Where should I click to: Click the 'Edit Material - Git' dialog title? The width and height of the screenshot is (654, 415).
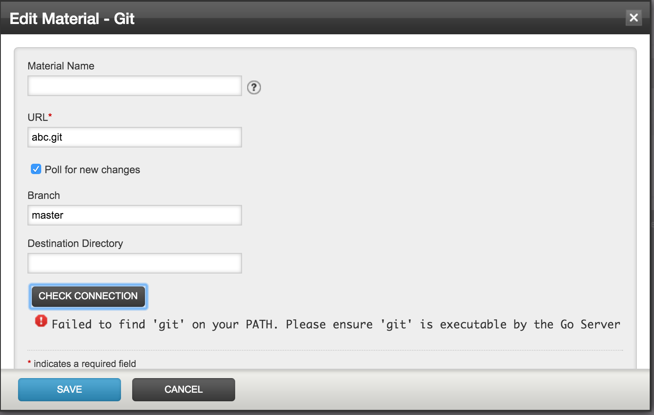pyautogui.click(x=72, y=18)
